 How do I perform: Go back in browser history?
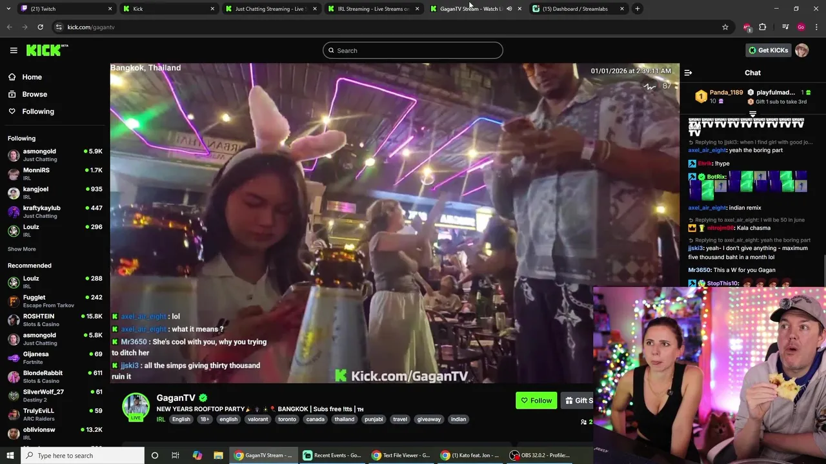coord(10,27)
